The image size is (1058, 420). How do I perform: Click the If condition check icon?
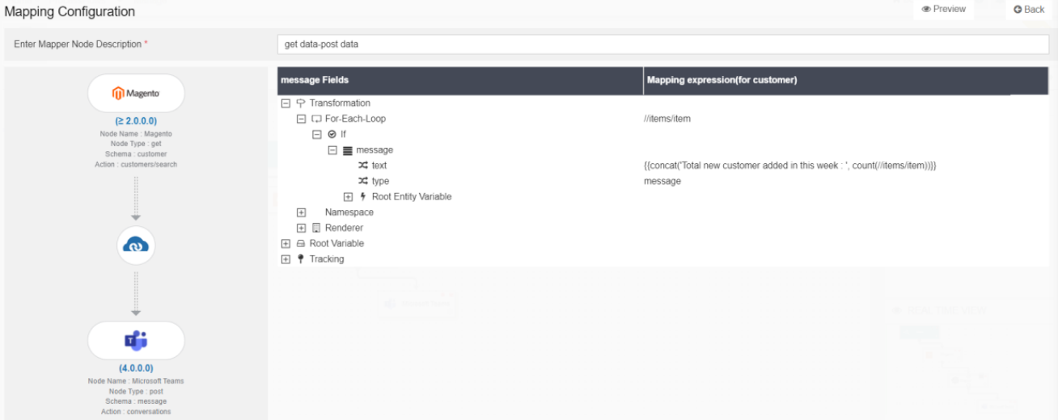click(332, 134)
